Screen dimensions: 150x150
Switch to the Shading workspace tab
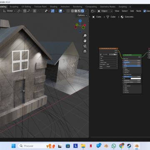(53, 7)
